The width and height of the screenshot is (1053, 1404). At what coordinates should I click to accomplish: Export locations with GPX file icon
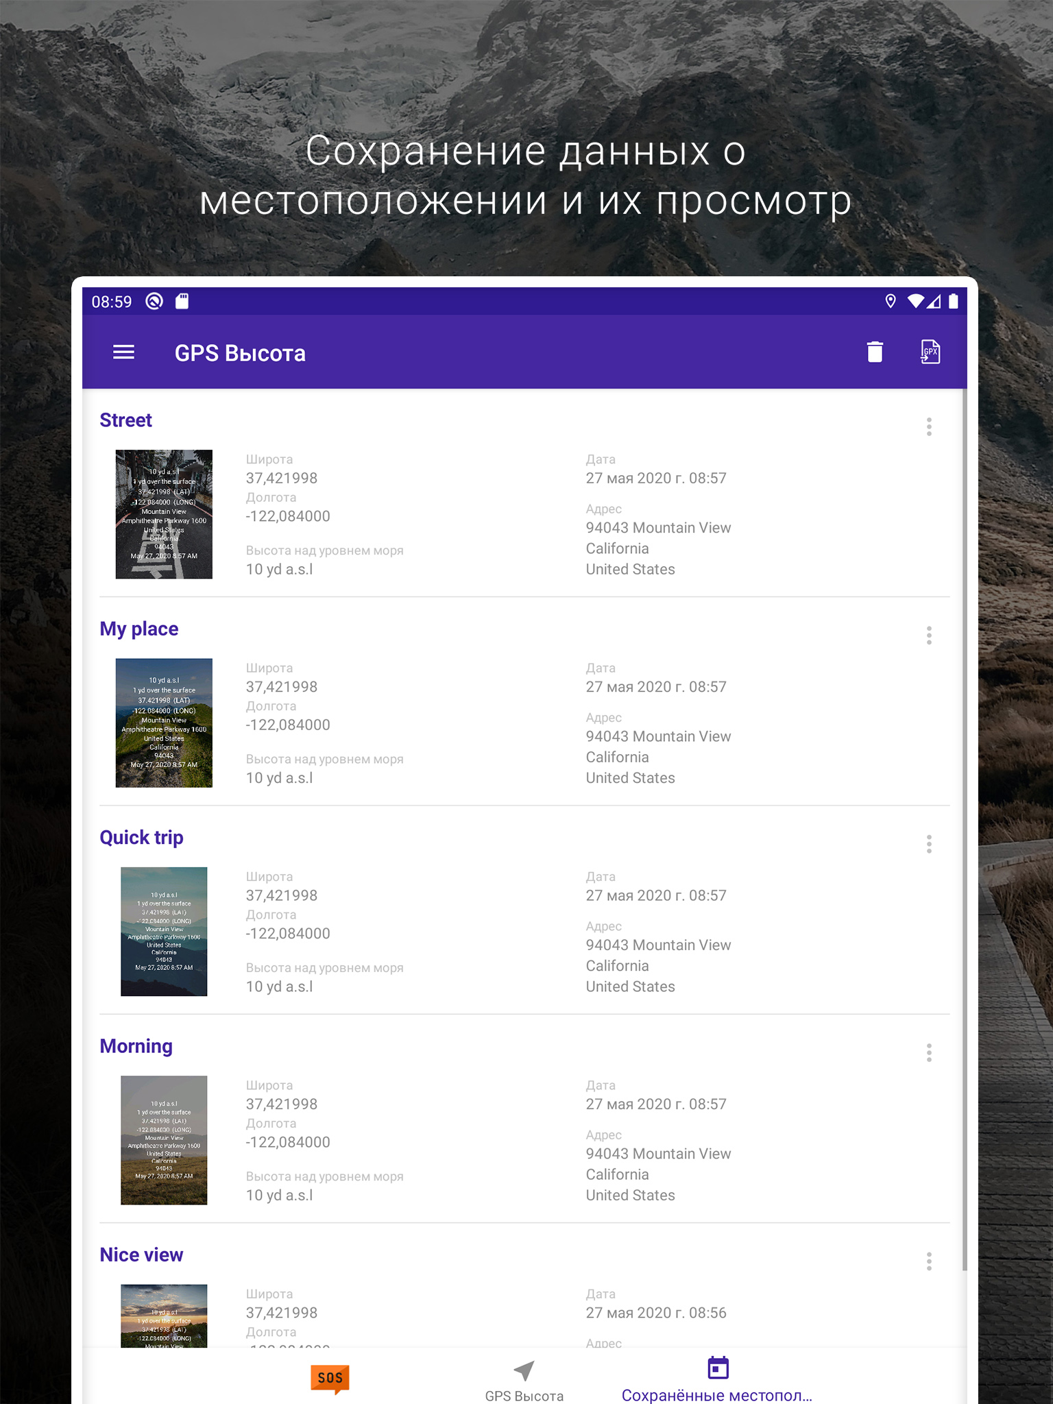click(930, 352)
